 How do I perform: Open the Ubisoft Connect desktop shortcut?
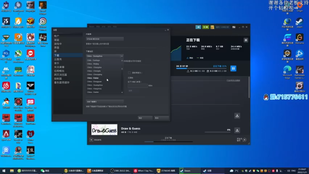click(42, 24)
